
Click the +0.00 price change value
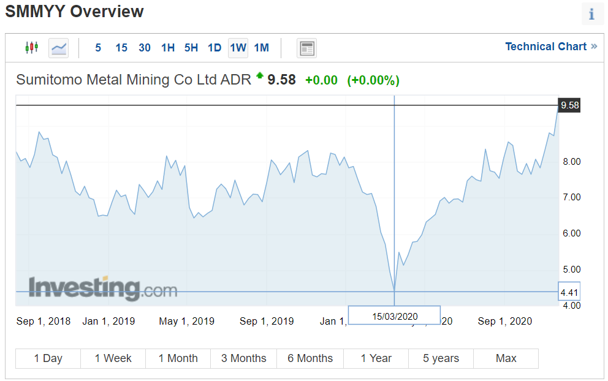321,80
